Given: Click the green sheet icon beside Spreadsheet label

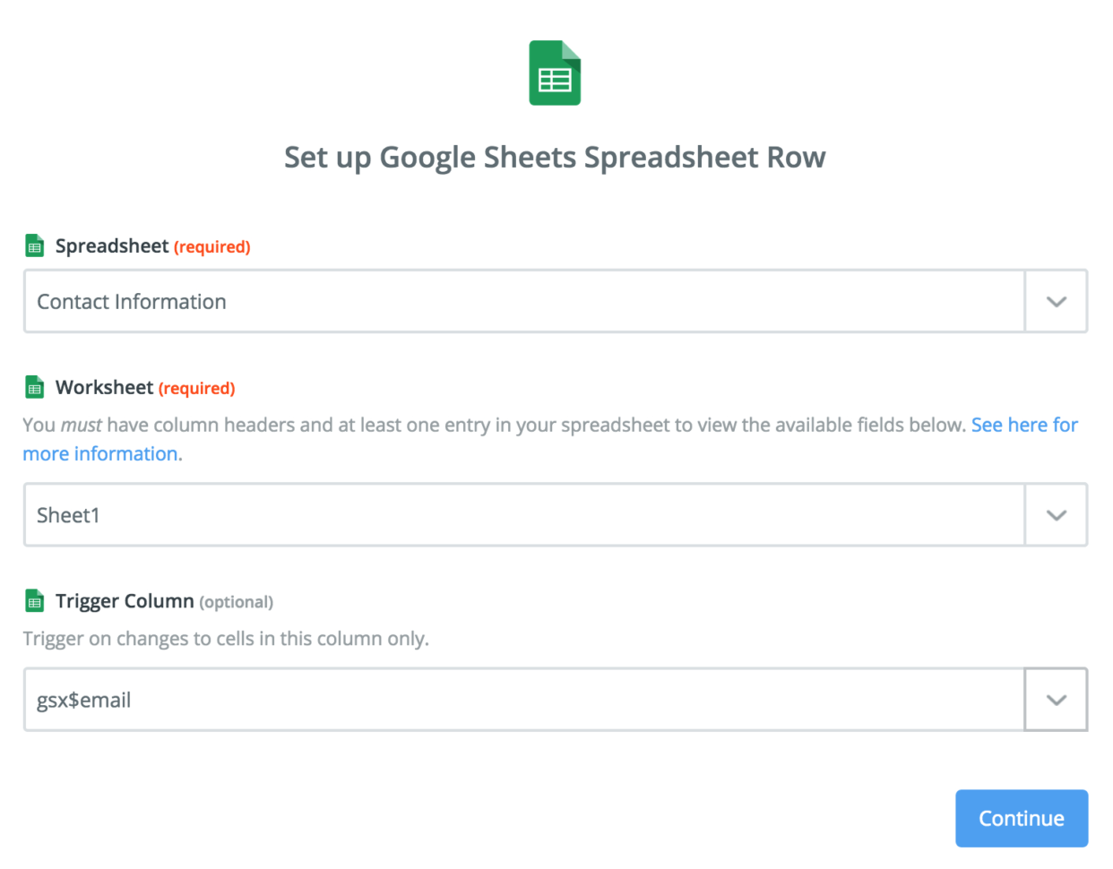Looking at the screenshot, I should [33, 245].
